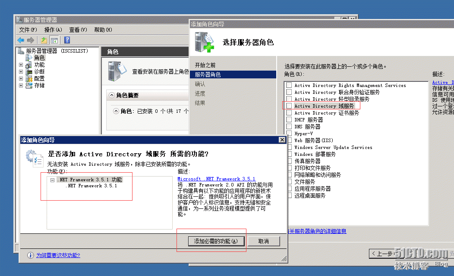454x276 pixels.
Task: Expand the 诊断 tree node
Action: pos(21,71)
